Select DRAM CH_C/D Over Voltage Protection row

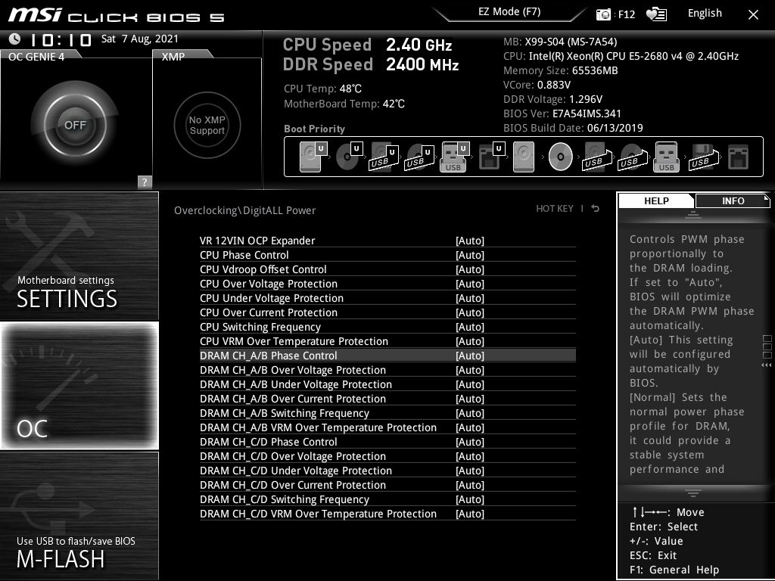coord(387,456)
